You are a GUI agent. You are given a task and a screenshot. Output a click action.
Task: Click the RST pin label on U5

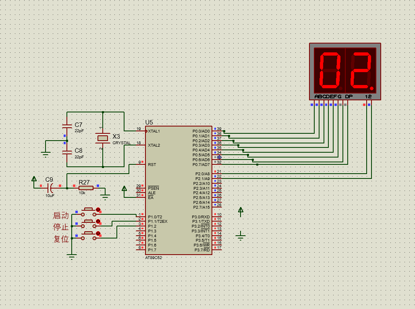(152, 164)
